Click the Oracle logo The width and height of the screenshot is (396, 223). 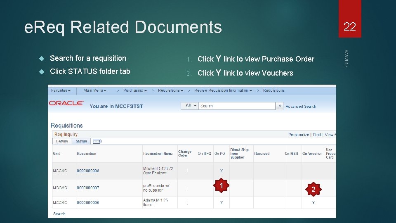click(66, 103)
